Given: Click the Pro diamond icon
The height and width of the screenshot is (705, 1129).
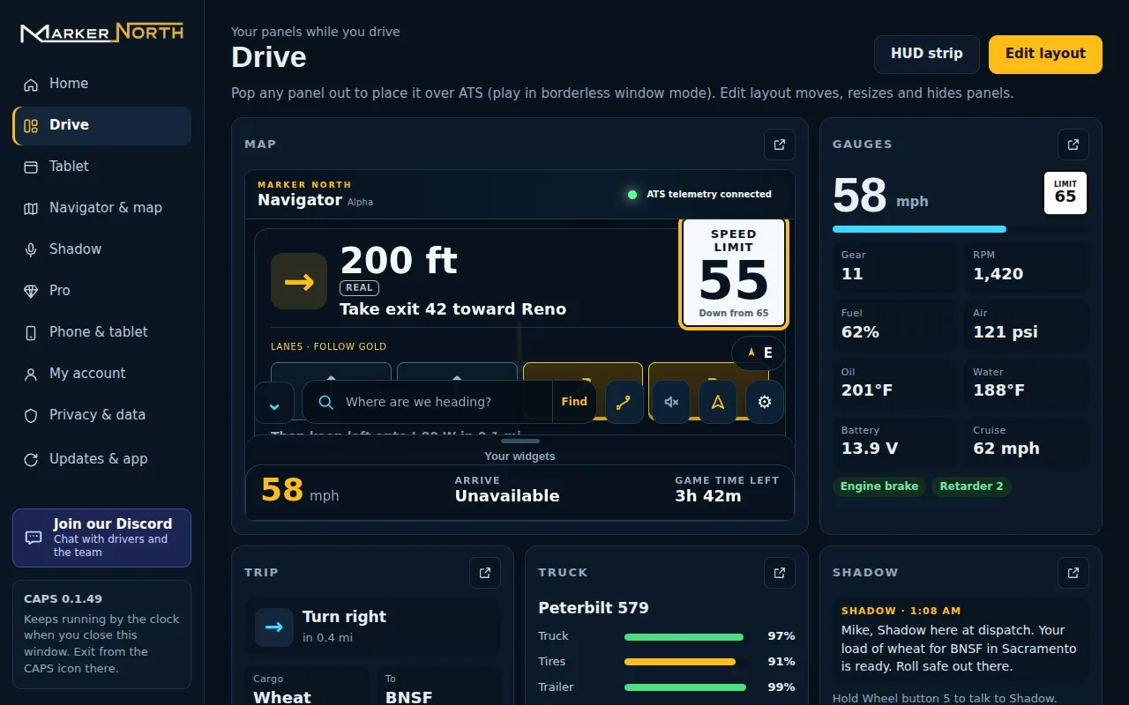Looking at the screenshot, I should click(31, 291).
